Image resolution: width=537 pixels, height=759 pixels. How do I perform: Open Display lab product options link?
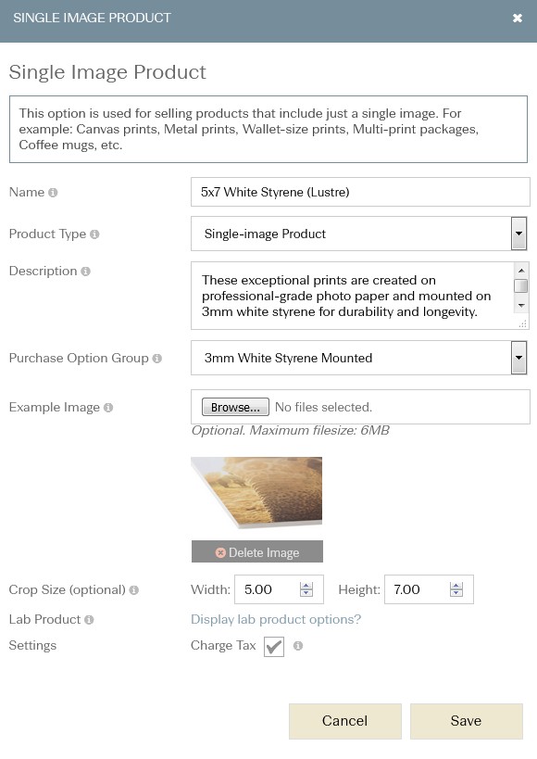pos(276,620)
